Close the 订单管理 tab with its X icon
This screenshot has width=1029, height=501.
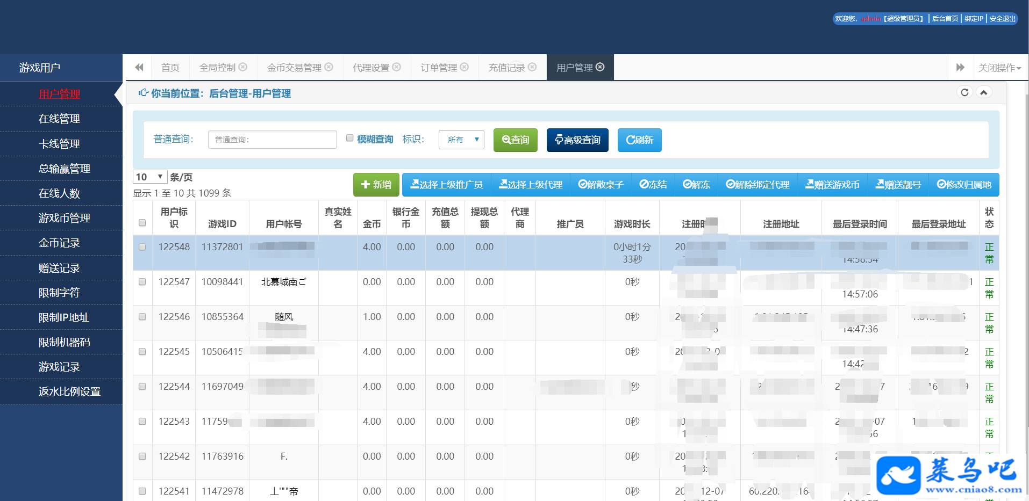(465, 67)
